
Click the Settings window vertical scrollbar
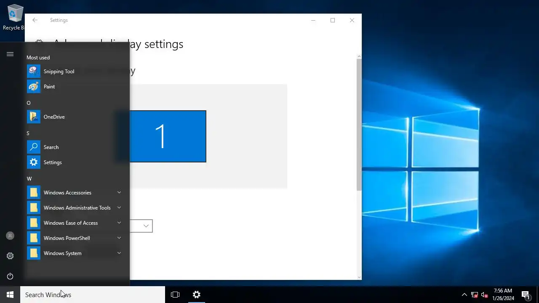(x=359, y=124)
